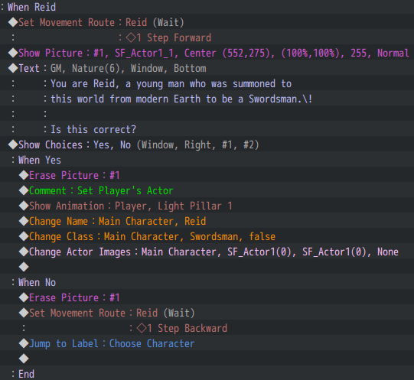Select 'Erase Picture: #1' under When Yes

point(207,175)
